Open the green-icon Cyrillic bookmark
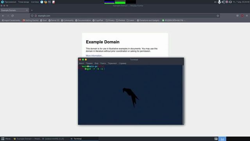 coord(173,20)
